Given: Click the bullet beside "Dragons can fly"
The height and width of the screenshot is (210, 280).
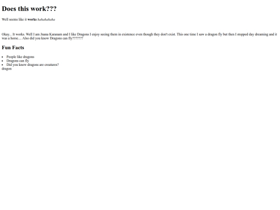Looking at the screenshot, I should [x=3, y=61].
